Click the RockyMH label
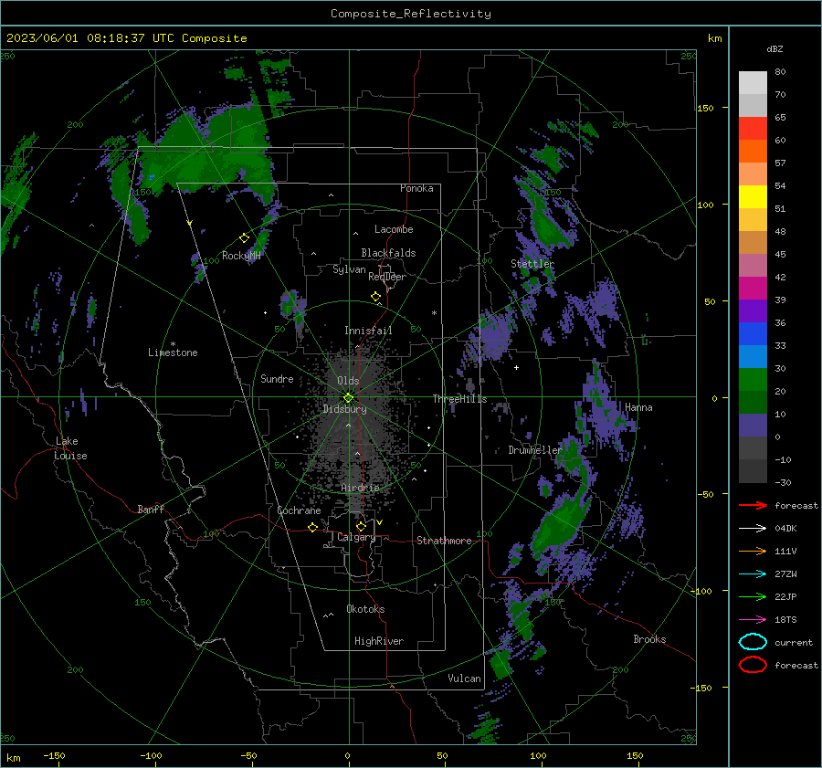 (241, 256)
